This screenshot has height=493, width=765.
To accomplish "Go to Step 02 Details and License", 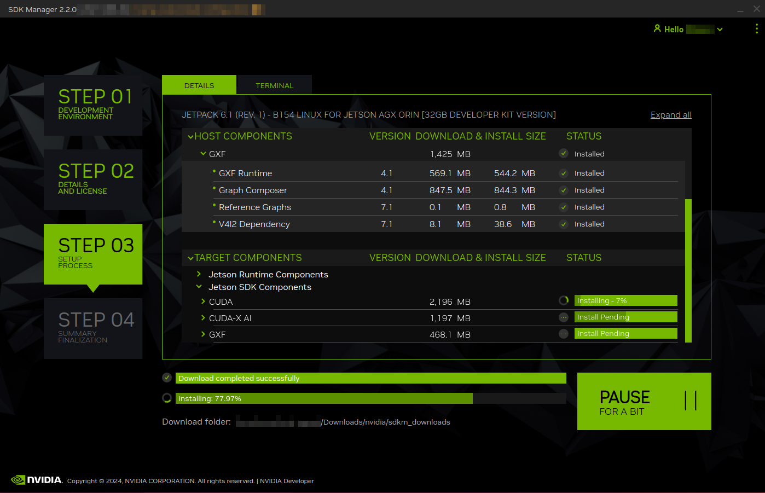I will (x=93, y=179).
